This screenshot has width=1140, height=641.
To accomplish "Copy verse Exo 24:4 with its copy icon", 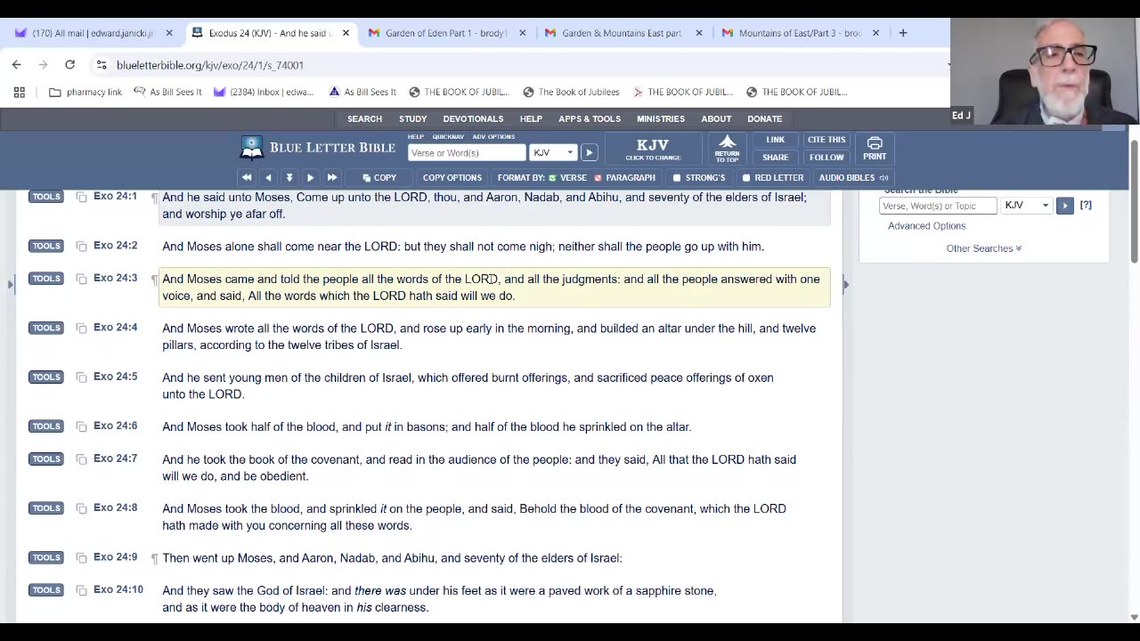I will click(81, 328).
